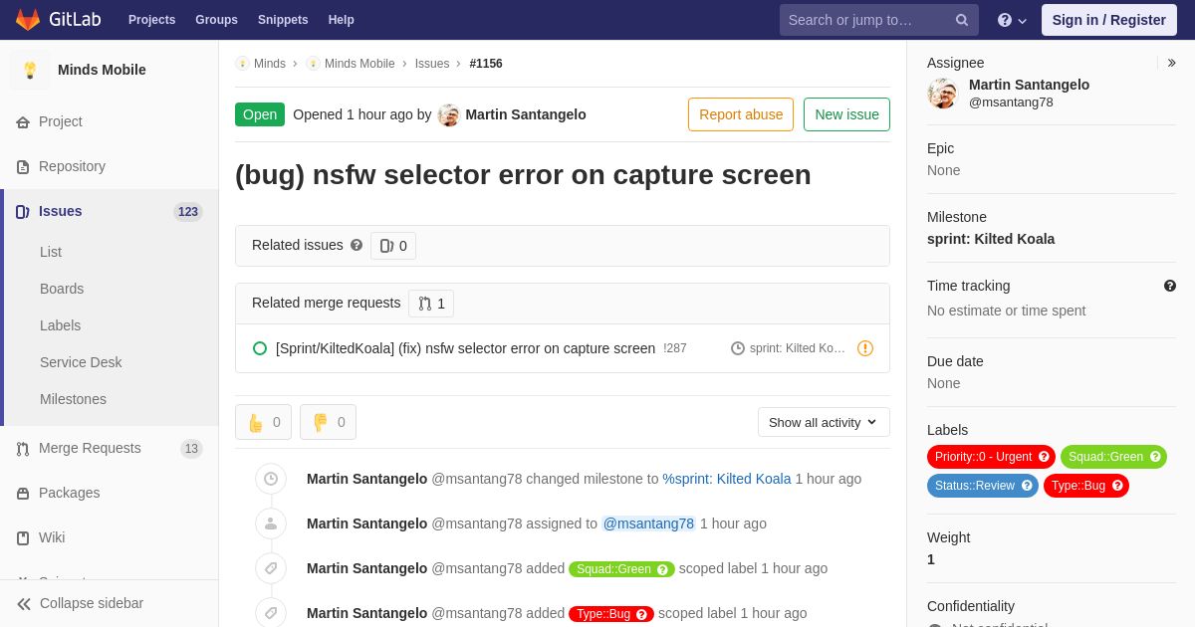This screenshot has height=627, width=1195.
Task: Select Service Desk under Issues
Action: [x=81, y=362]
